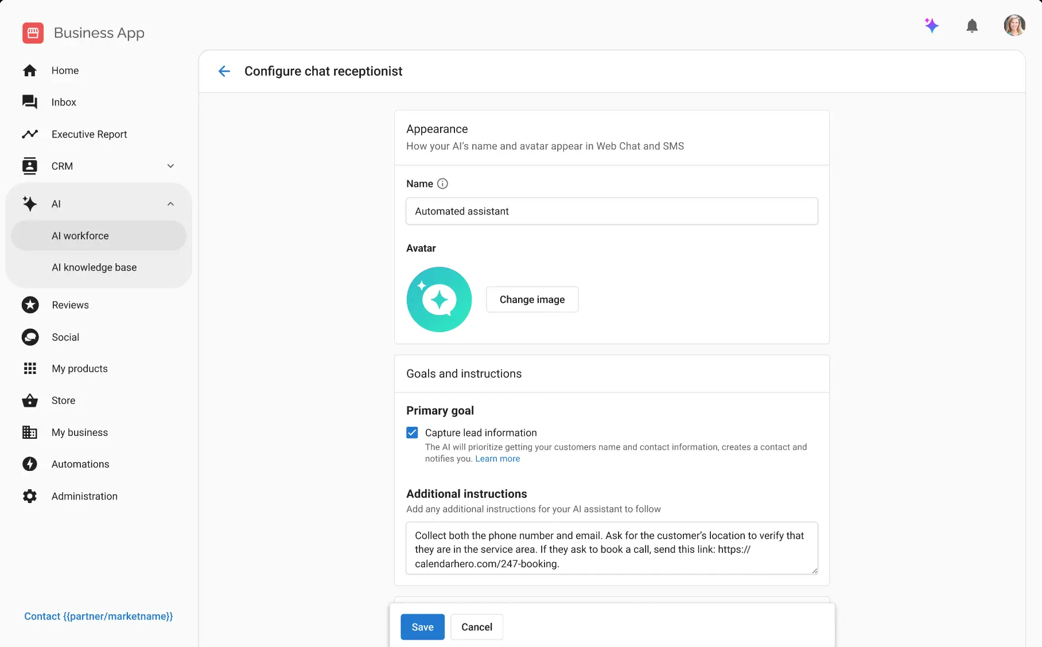Click the Change image button
Viewport: 1042px width, 647px height.
[532, 300]
